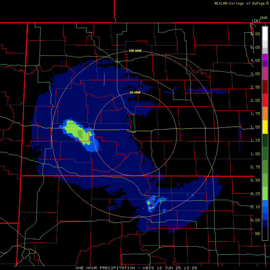Pick the pink swatch above 3.00

[x=265, y=73]
